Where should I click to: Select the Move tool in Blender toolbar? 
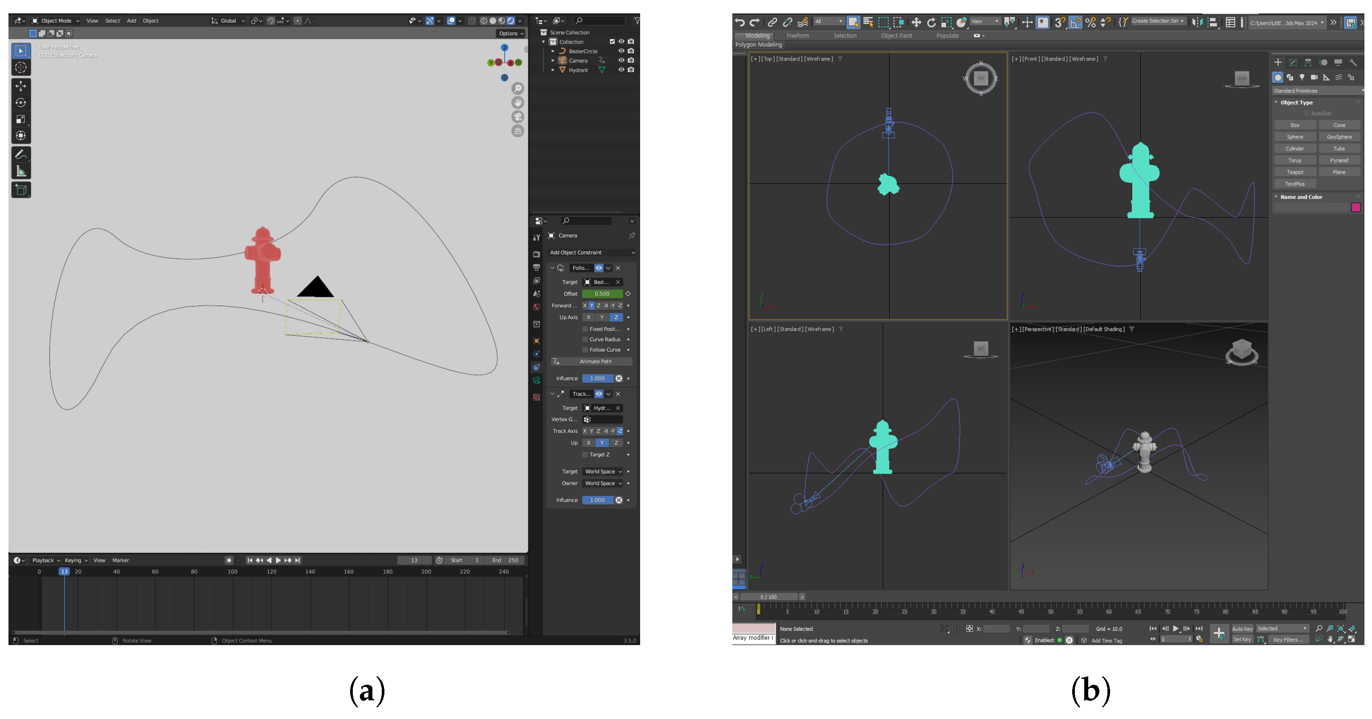pos(21,85)
